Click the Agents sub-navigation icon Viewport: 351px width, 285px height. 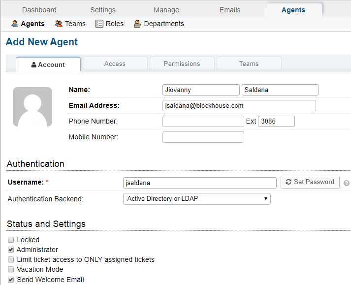pyautogui.click(x=15, y=24)
